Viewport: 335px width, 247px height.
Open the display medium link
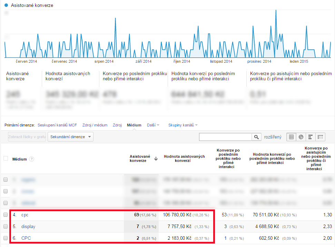(28, 227)
